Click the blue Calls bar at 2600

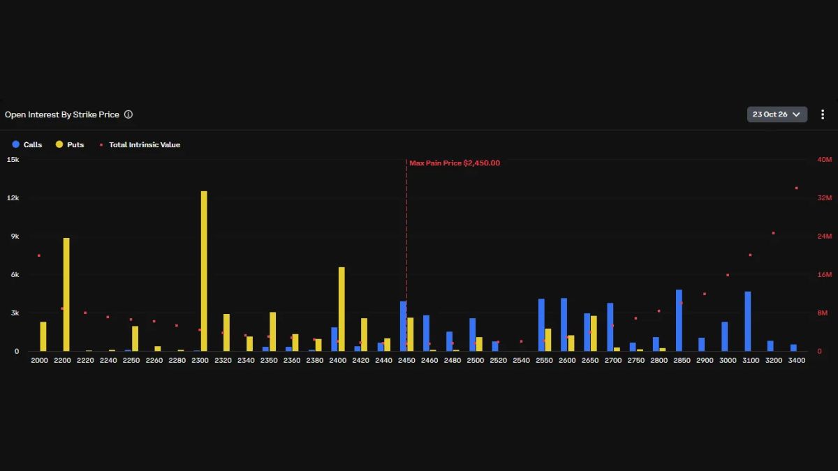coord(564,324)
